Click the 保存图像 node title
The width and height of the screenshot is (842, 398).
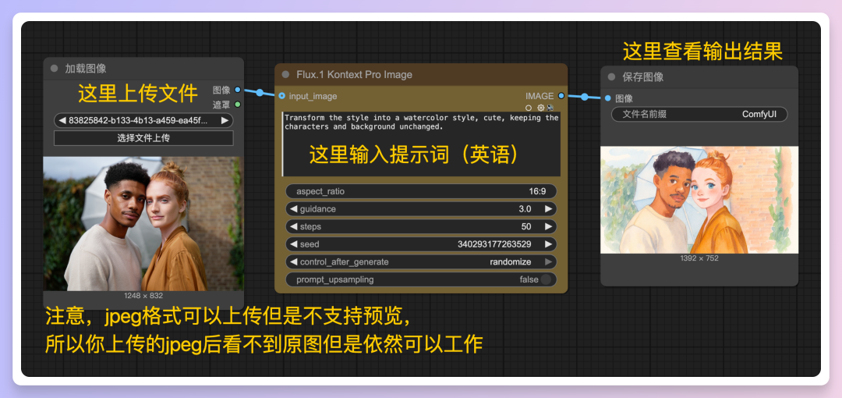coord(642,77)
